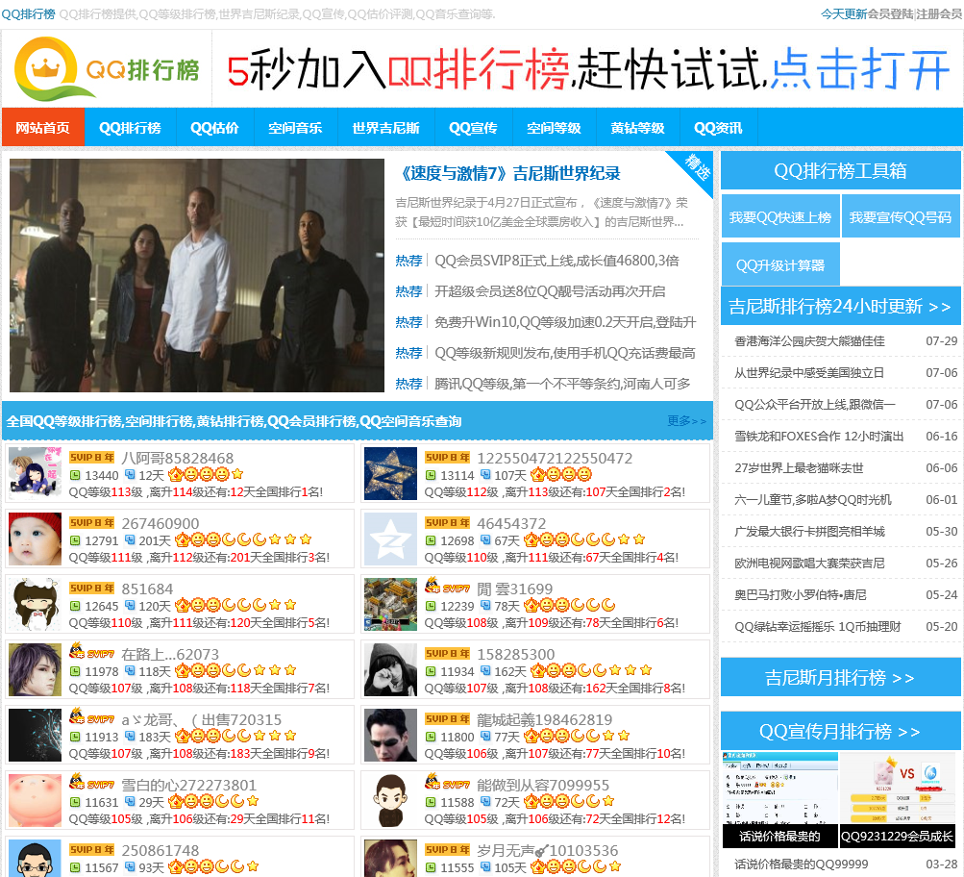Open 雪铁龙和FOXES合作 article
The image size is (964, 877).
[819, 436]
